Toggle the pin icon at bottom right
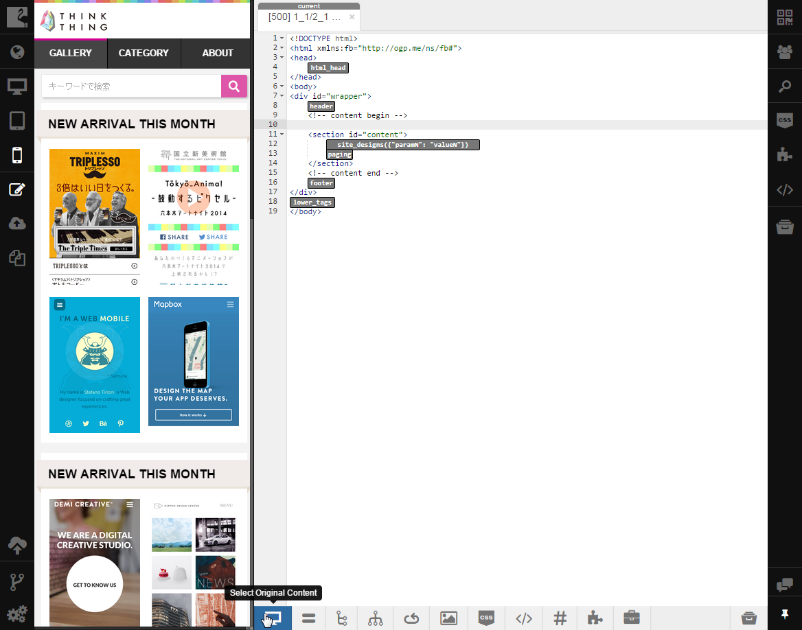The height and width of the screenshot is (630, 802). 785,614
